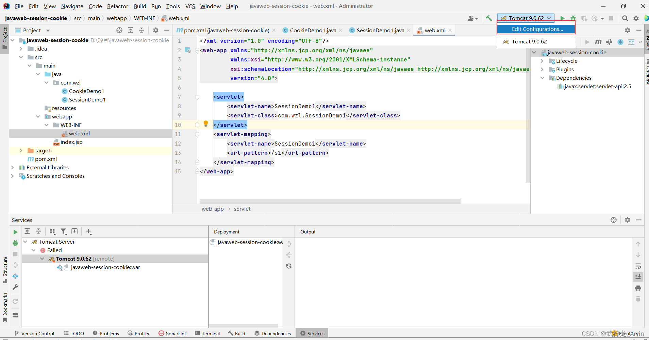The height and width of the screenshot is (340, 649).
Task: Collapse Tomcat Server node in Services
Action: click(x=25, y=242)
